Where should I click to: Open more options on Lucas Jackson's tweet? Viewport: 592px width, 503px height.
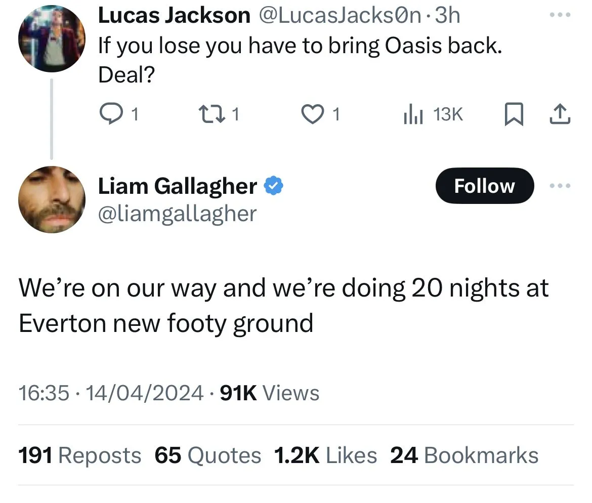point(561,15)
